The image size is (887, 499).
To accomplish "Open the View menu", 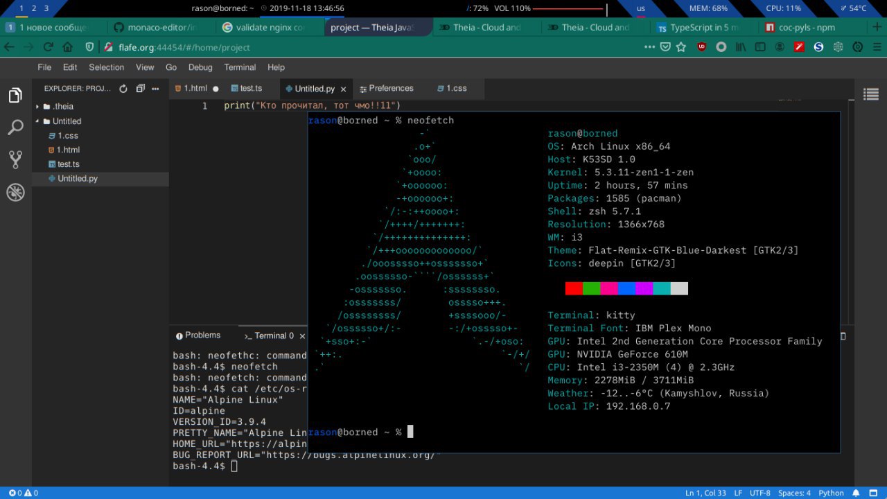I will point(145,67).
